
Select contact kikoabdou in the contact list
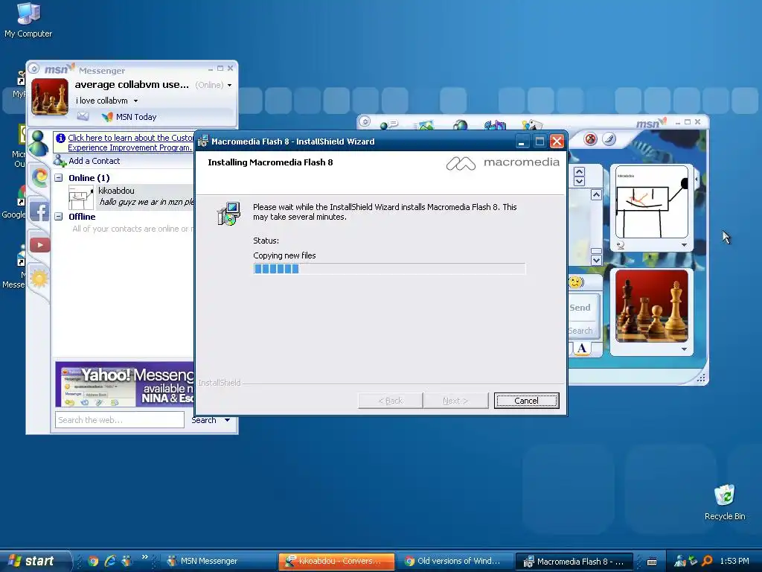[x=131, y=196]
